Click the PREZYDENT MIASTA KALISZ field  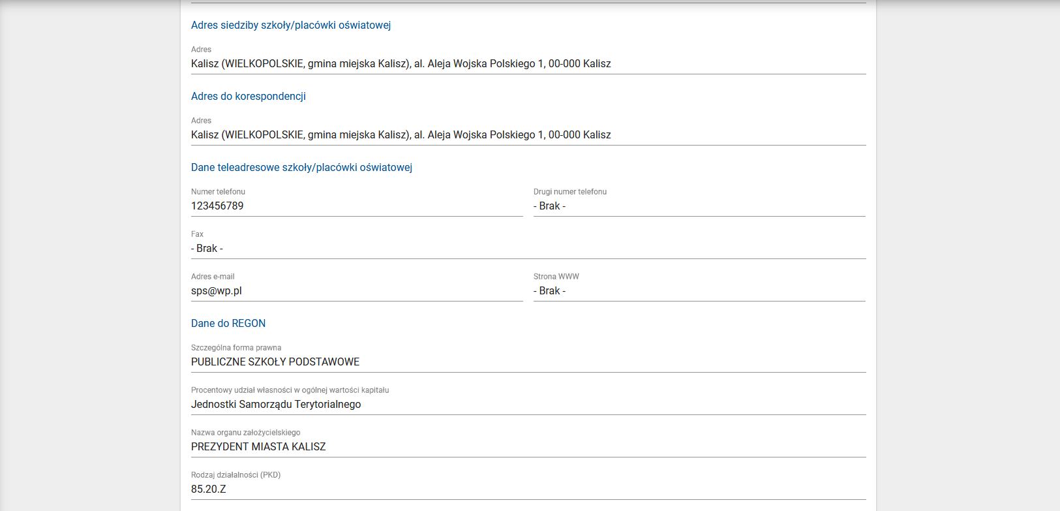(x=258, y=447)
